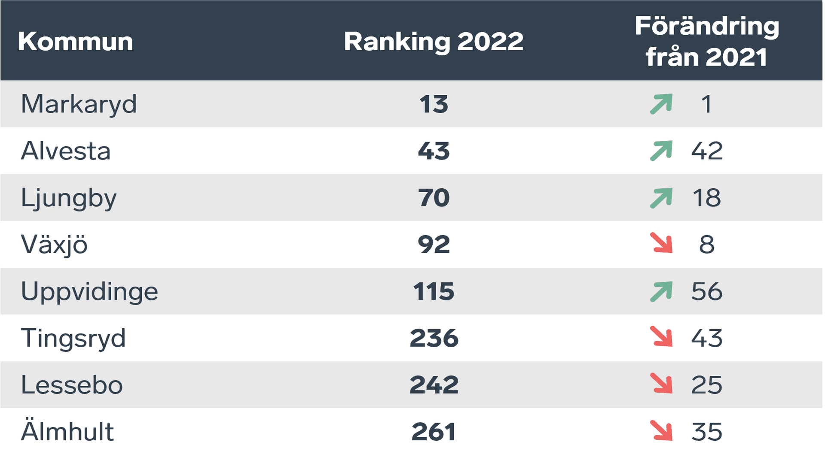Image resolution: width=825 pixels, height=463 pixels.
Task: Click the change value 25 for Lessebo
Action: tap(707, 385)
